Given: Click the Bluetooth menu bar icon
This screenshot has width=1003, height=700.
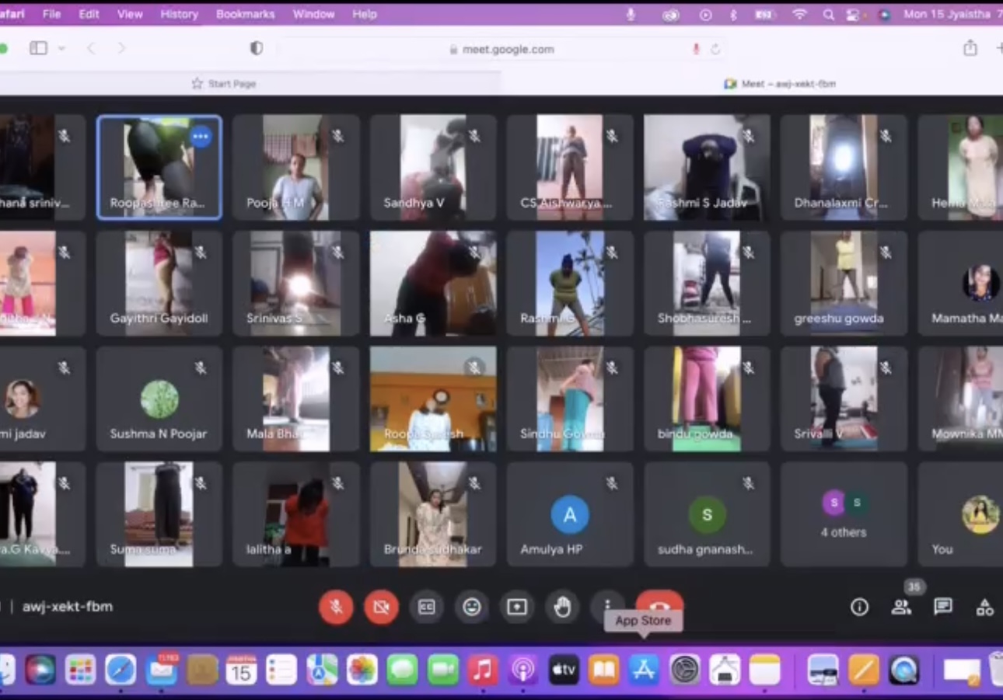Looking at the screenshot, I should point(732,14).
